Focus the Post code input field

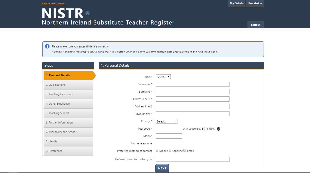tap(169, 129)
